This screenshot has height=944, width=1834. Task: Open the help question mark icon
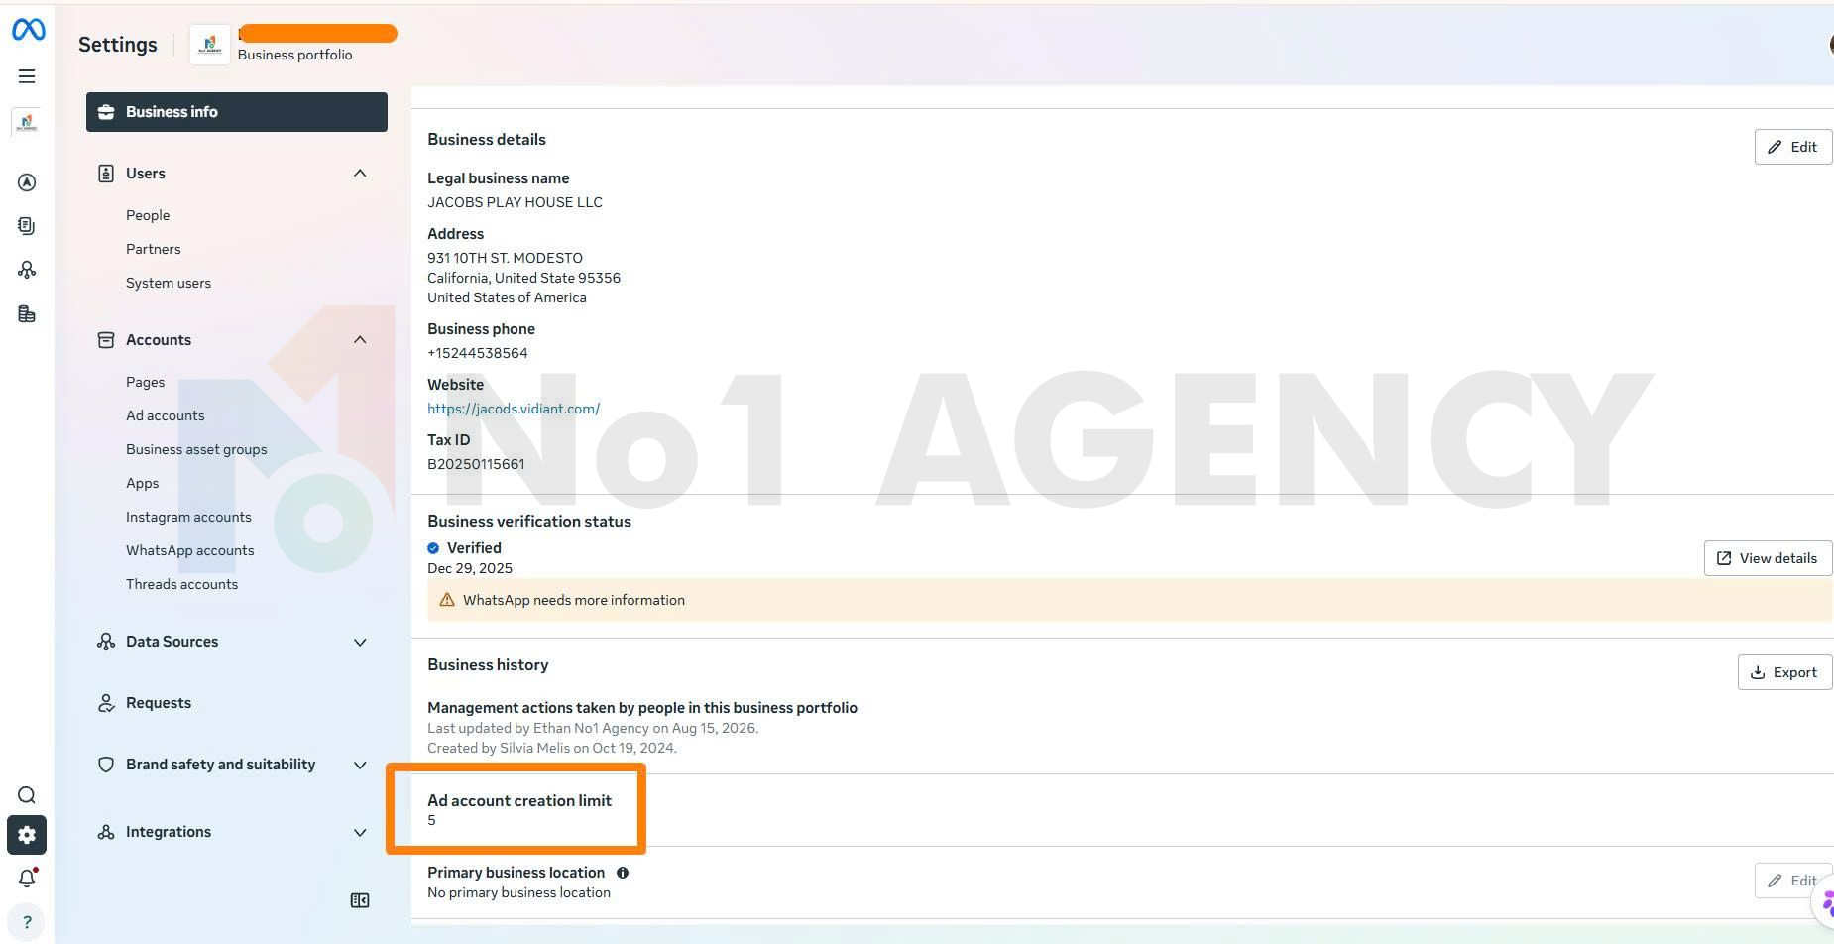[27, 922]
